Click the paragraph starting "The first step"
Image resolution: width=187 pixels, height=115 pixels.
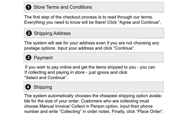click(x=93, y=20)
